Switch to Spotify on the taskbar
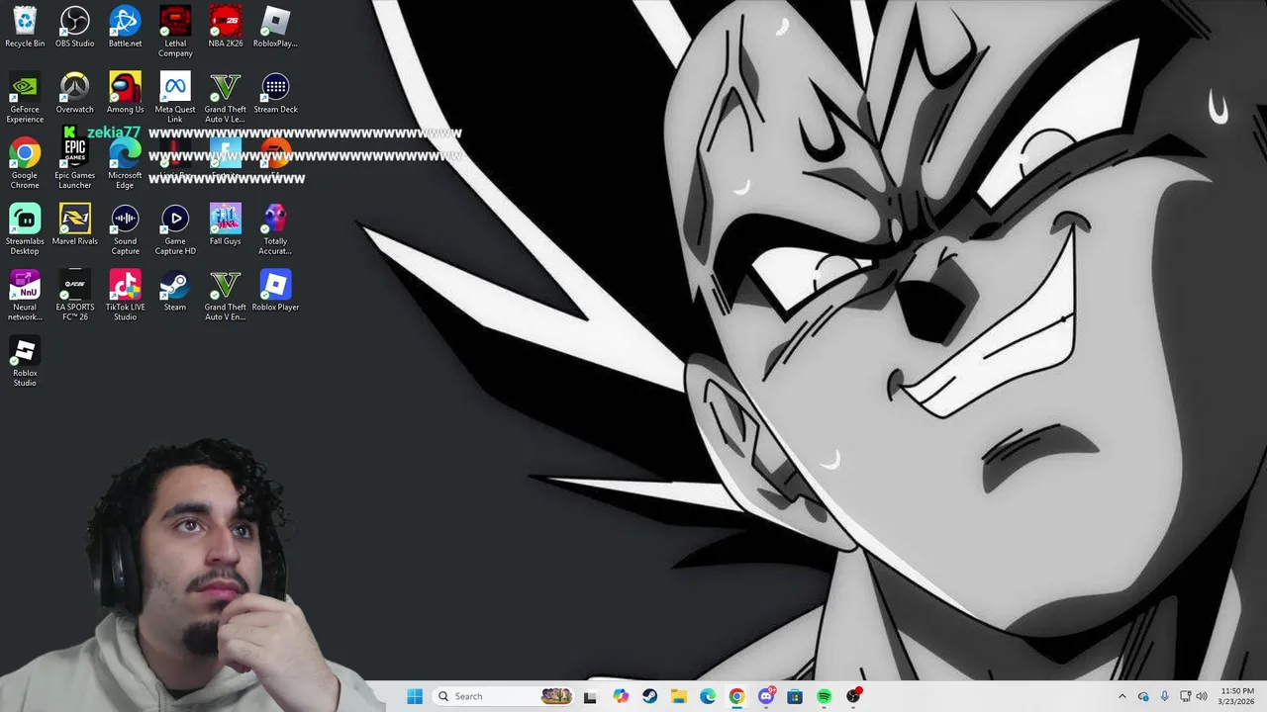This screenshot has height=712, width=1267. (824, 696)
